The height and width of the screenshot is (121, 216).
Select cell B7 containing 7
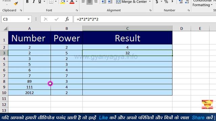pyautogui.click(x=67, y=76)
